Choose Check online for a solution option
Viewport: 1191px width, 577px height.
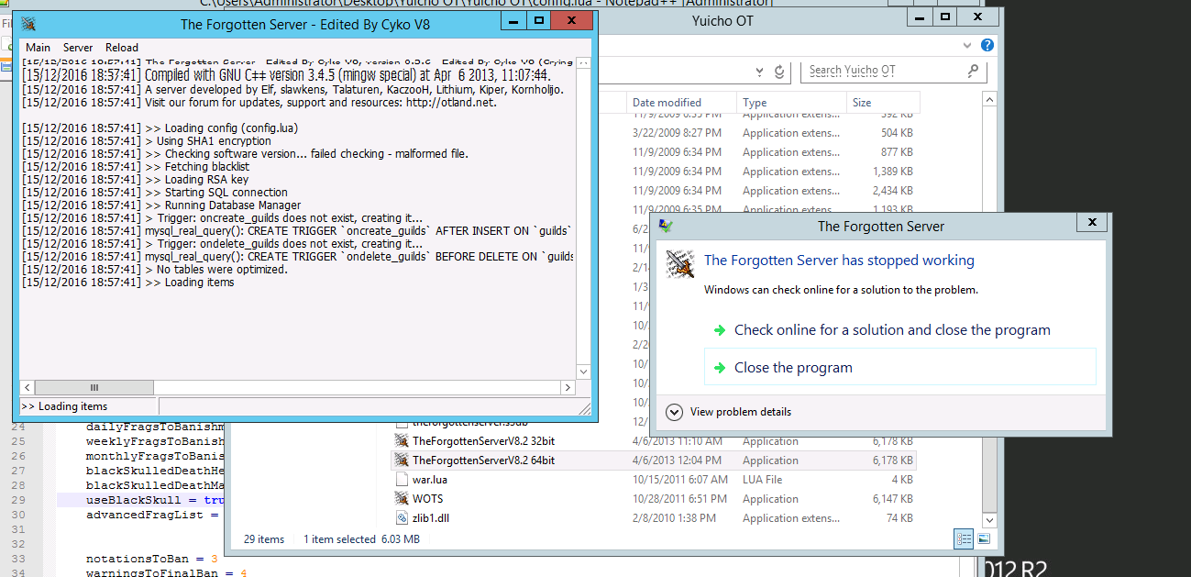click(x=892, y=330)
